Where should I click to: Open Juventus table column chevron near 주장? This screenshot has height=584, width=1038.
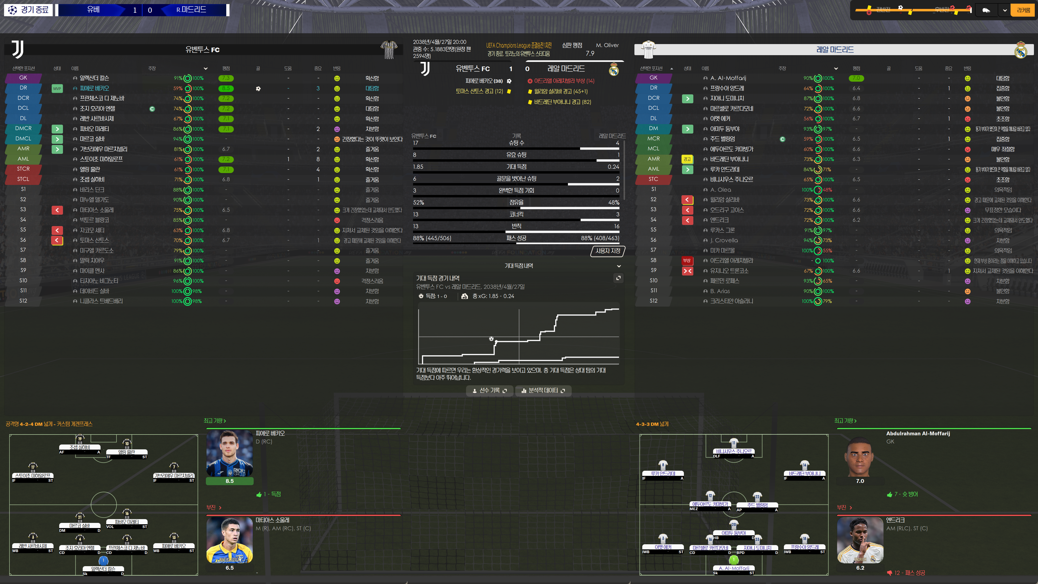tap(205, 68)
